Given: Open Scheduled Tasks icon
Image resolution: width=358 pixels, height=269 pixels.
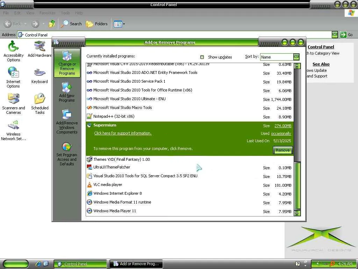Looking at the screenshot, I should point(40,104).
